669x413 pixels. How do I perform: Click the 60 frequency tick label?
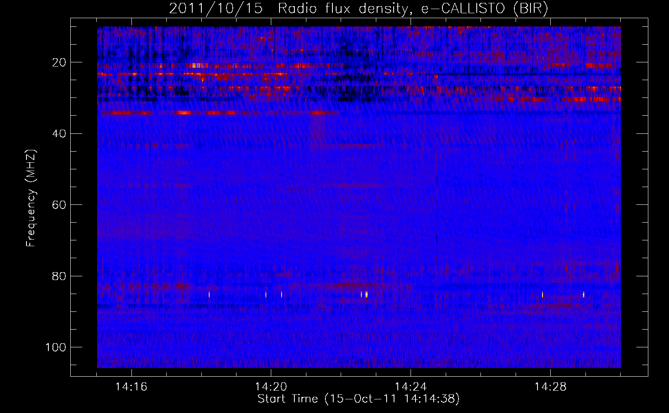59,205
